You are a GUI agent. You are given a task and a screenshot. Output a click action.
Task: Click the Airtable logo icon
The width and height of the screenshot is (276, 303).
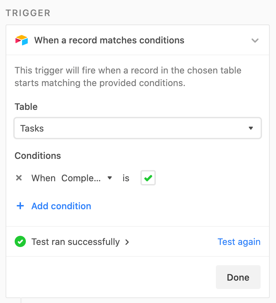[22, 40]
